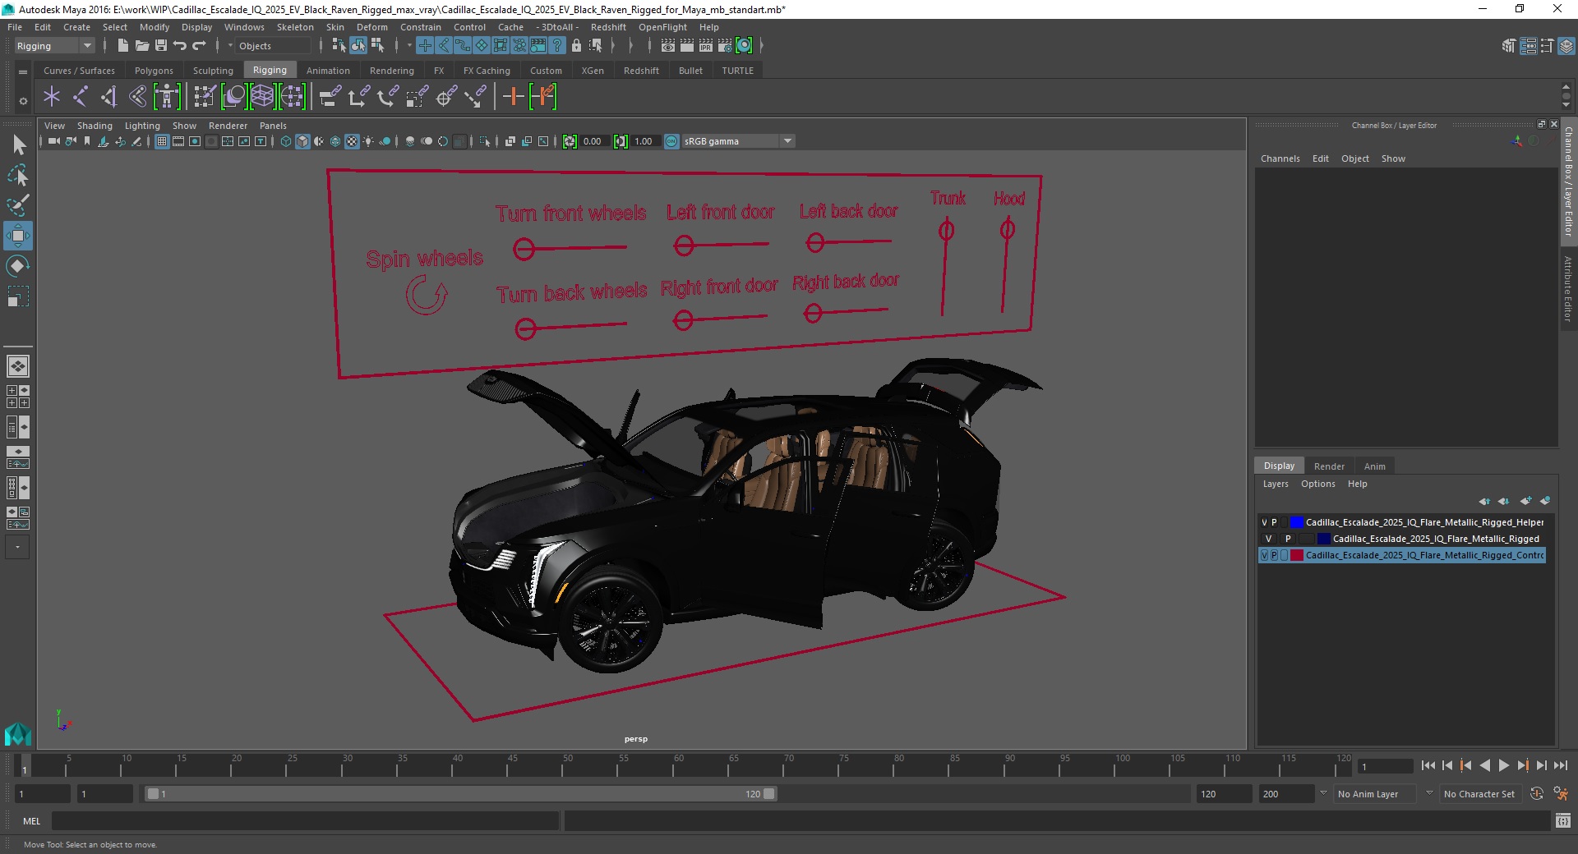Switch to Render layer tab
The width and height of the screenshot is (1578, 854).
(1329, 466)
